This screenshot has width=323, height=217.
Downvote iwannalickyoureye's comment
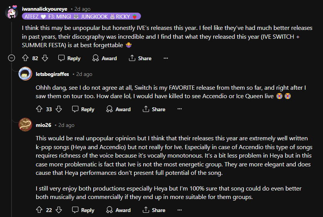click(x=45, y=58)
